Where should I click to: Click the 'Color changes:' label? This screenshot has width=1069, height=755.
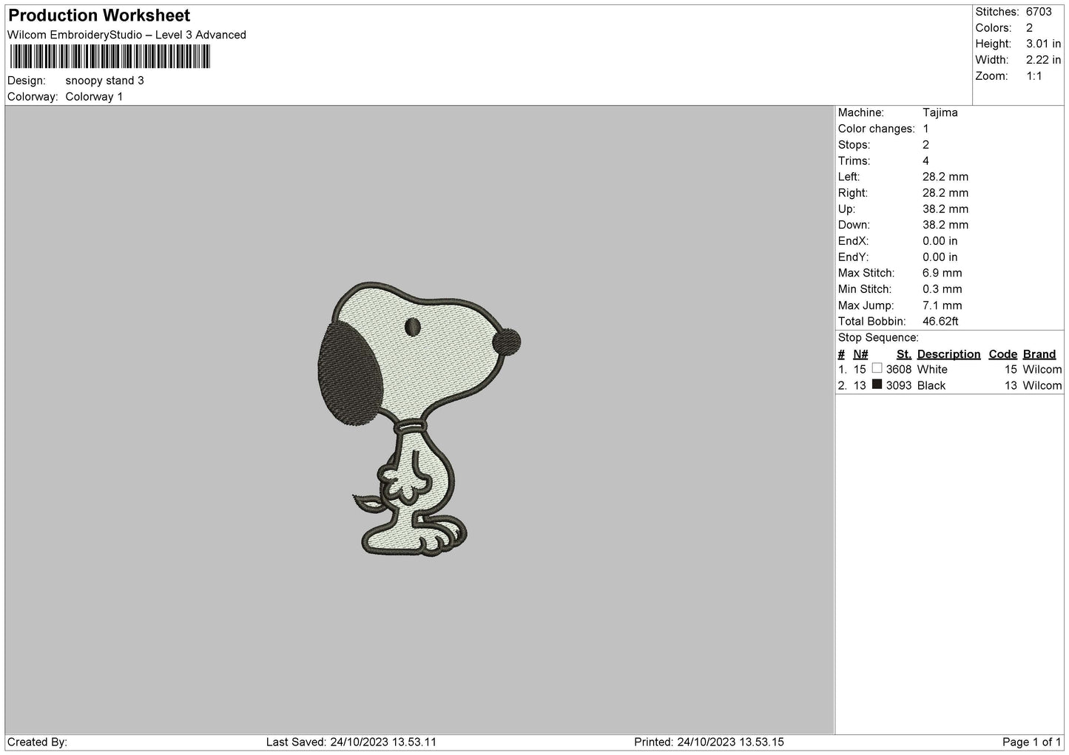pyautogui.click(x=877, y=129)
